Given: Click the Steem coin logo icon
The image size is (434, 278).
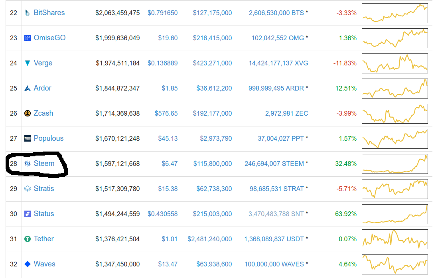Looking at the screenshot, I should tap(28, 164).
